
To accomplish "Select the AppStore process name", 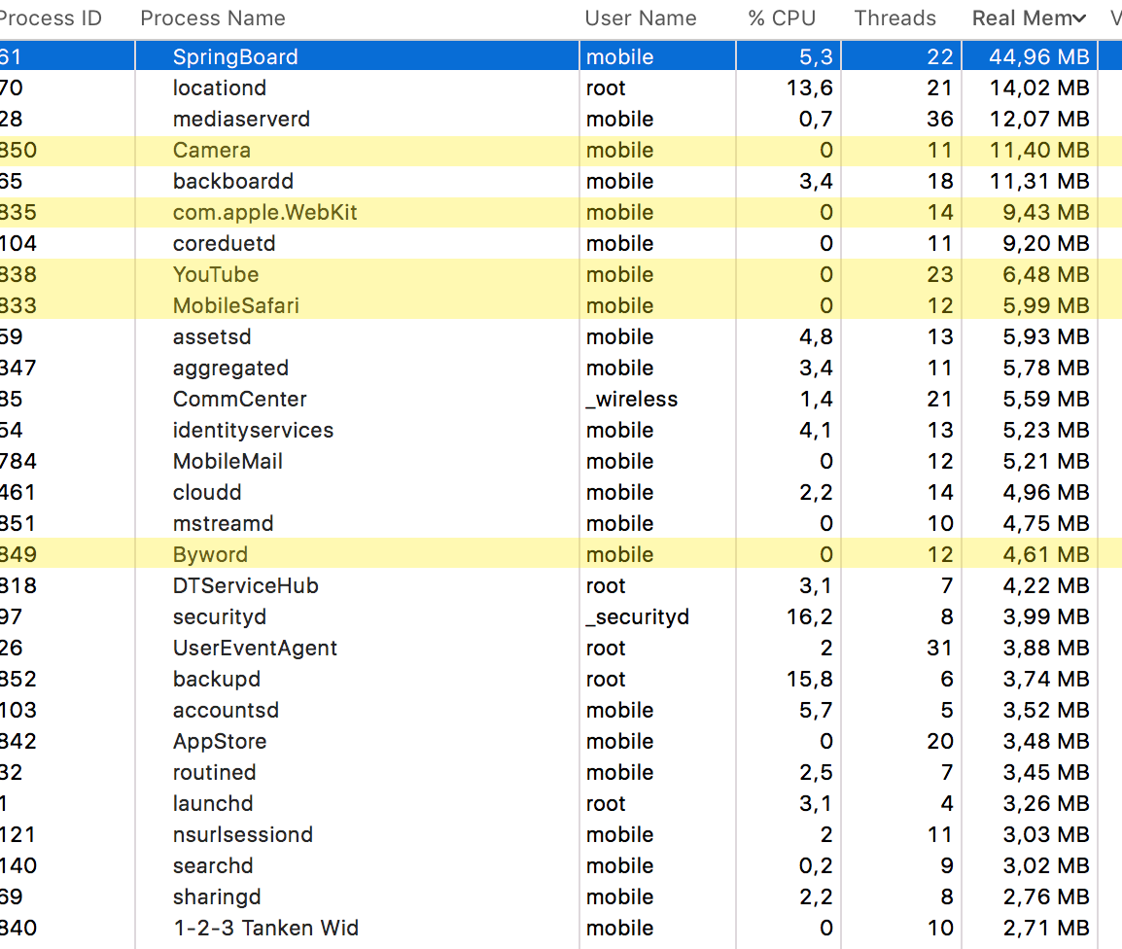I will coord(220,742).
